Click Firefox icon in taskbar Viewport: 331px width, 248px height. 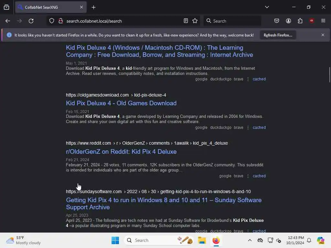pos(216,240)
